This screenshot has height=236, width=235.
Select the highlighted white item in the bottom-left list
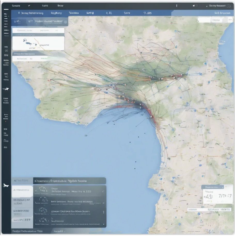coord(22,190)
